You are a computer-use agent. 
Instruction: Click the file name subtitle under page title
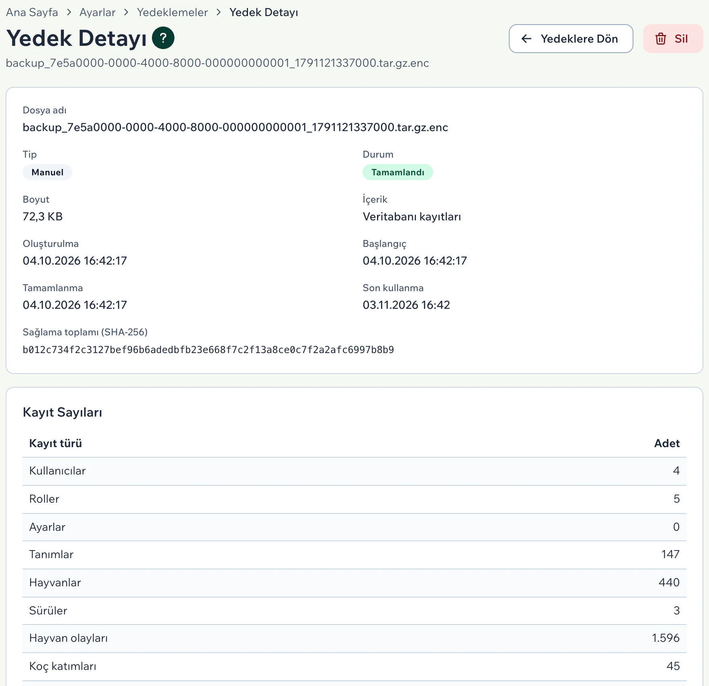217,63
